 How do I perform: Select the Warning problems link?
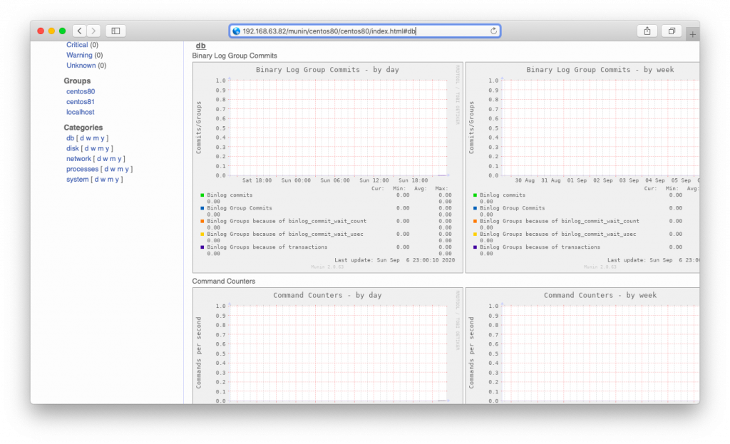(79, 55)
